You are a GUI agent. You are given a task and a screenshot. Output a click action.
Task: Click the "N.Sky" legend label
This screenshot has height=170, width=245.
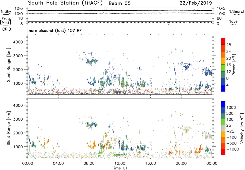click(6, 11)
